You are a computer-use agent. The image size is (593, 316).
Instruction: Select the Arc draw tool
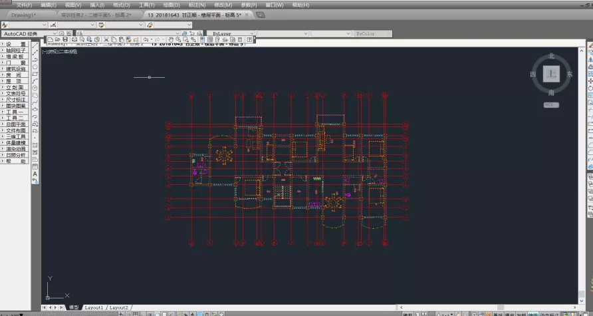(35, 80)
